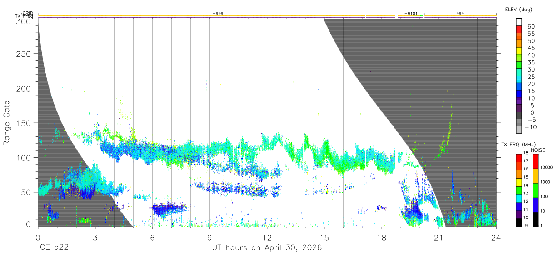Click the '3' hour tick on x-axis
This screenshot has height=257, width=558.
pyautogui.click(x=95, y=237)
